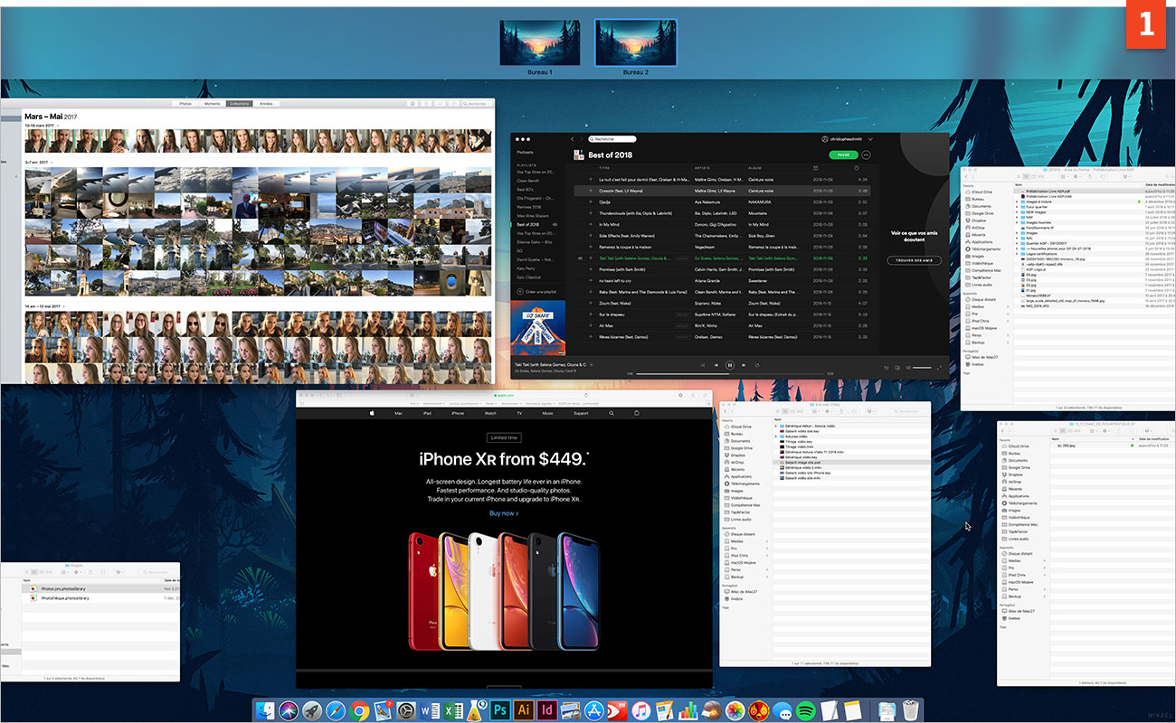Launch Microsoft Excel from the Dock
This screenshot has width=1176, height=723.
pos(453,710)
